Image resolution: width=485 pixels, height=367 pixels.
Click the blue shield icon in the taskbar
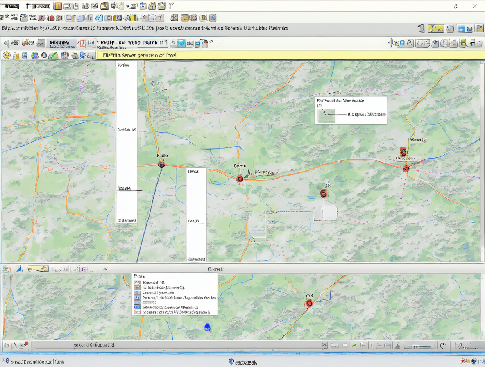[x=231, y=362]
